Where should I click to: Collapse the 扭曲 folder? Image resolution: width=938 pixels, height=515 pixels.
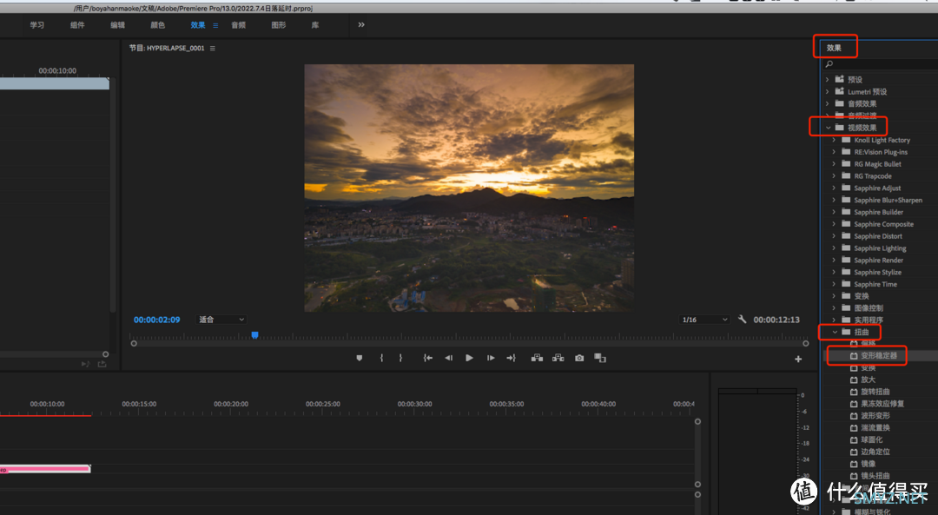pyautogui.click(x=836, y=332)
